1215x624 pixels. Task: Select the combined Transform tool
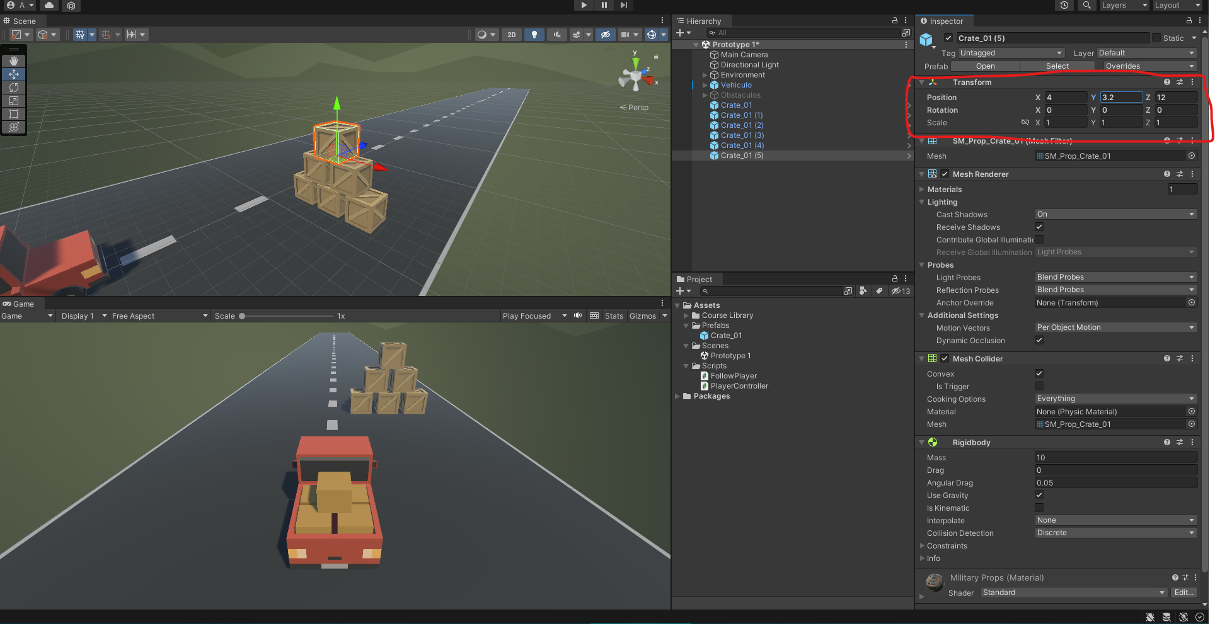click(13, 127)
